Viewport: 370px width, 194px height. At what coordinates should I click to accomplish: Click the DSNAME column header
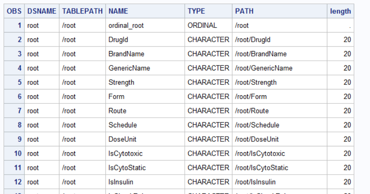41,11
